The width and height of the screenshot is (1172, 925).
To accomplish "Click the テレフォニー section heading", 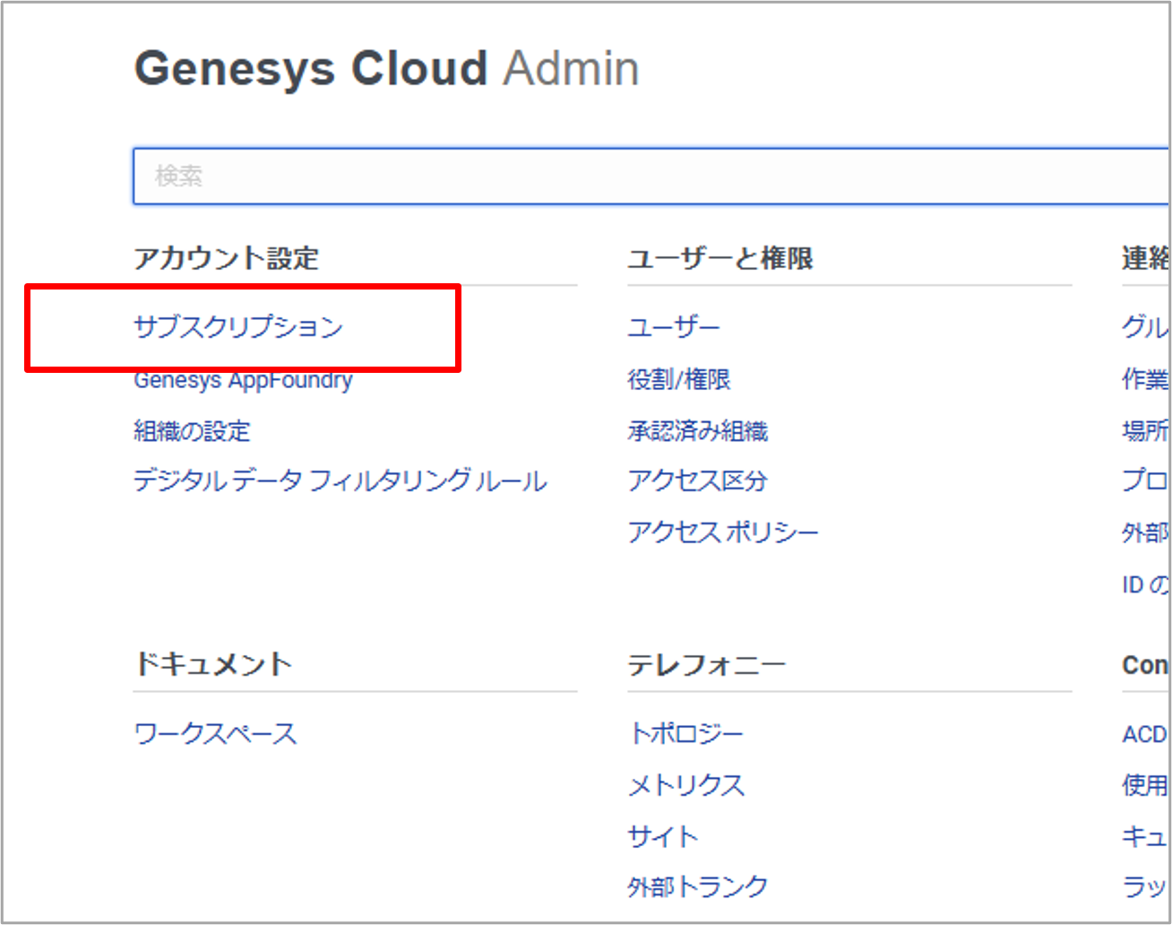I will 707,664.
